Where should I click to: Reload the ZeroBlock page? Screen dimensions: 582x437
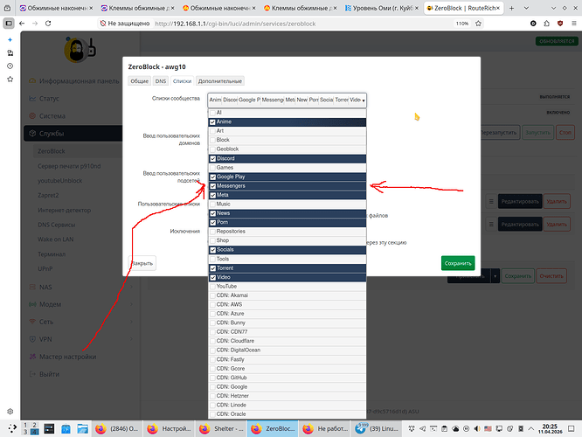point(48,24)
